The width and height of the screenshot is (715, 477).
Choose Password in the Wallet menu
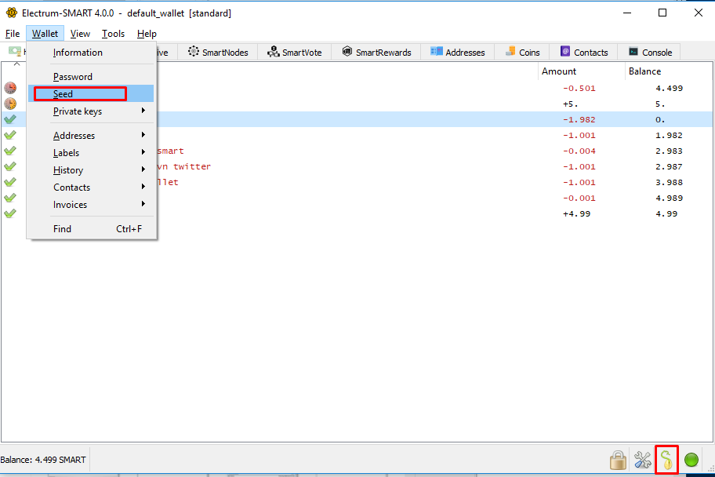[x=91, y=77]
